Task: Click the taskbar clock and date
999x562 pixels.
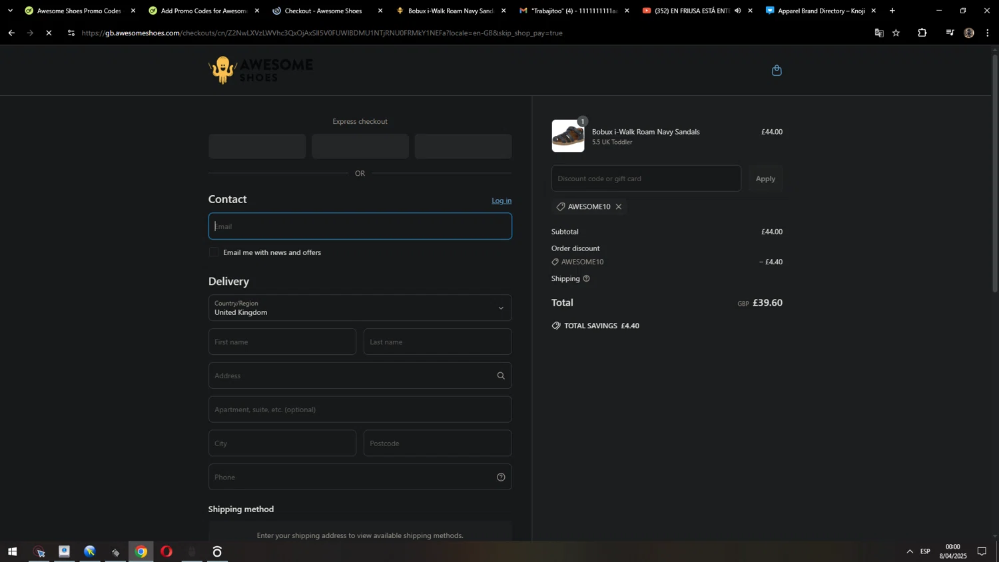Action: (x=953, y=552)
